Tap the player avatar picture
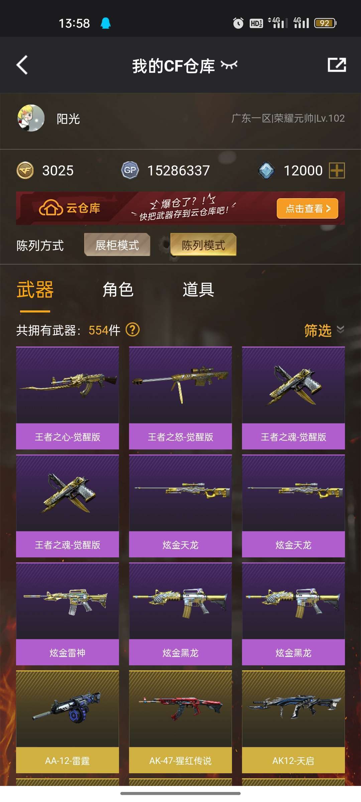The height and width of the screenshot is (802, 361). pyautogui.click(x=31, y=118)
